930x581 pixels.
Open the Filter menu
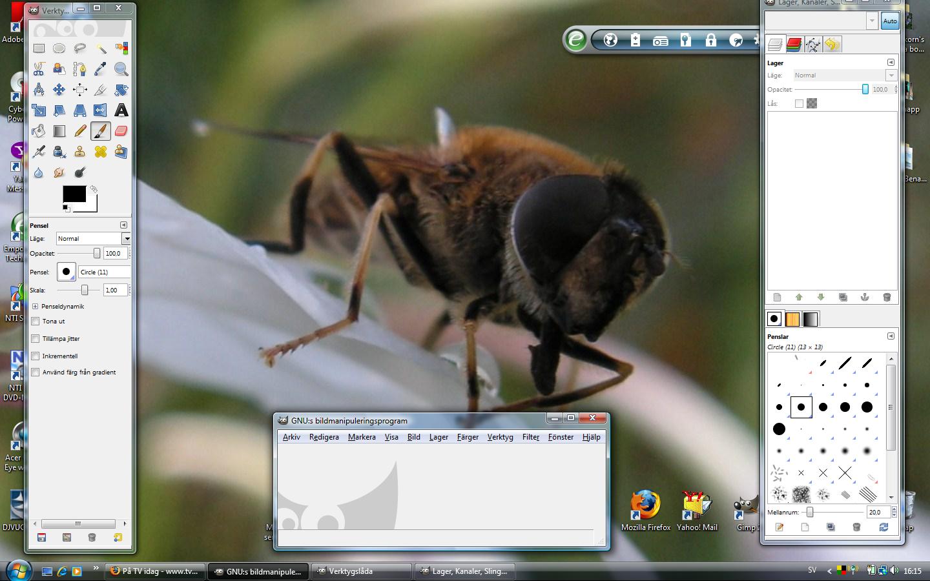pyautogui.click(x=530, y=437)
